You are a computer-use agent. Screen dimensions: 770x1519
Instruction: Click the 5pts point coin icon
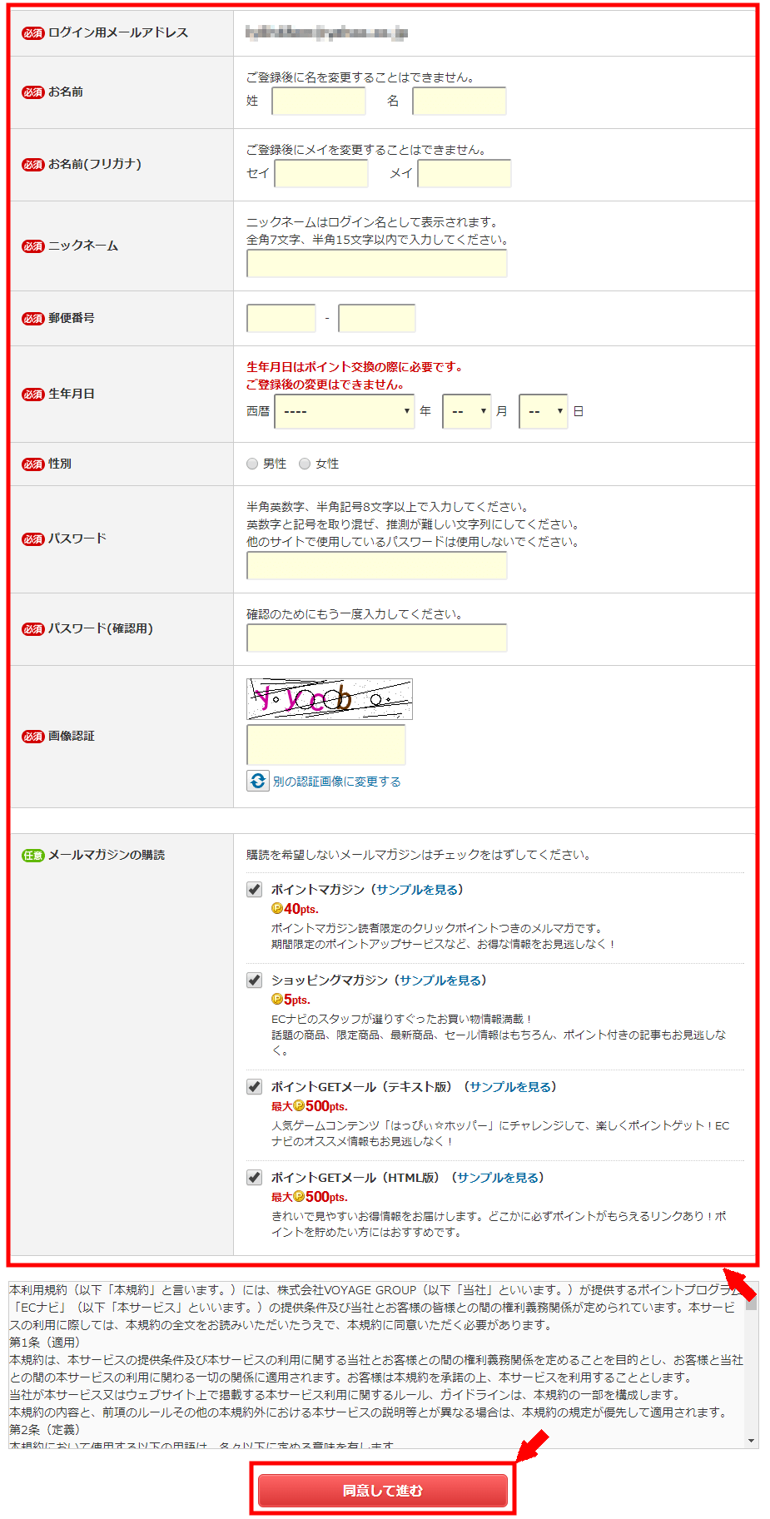click(x=277, y=1000)
